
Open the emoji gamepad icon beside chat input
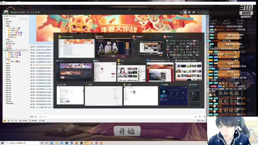[x=31, y=117]
